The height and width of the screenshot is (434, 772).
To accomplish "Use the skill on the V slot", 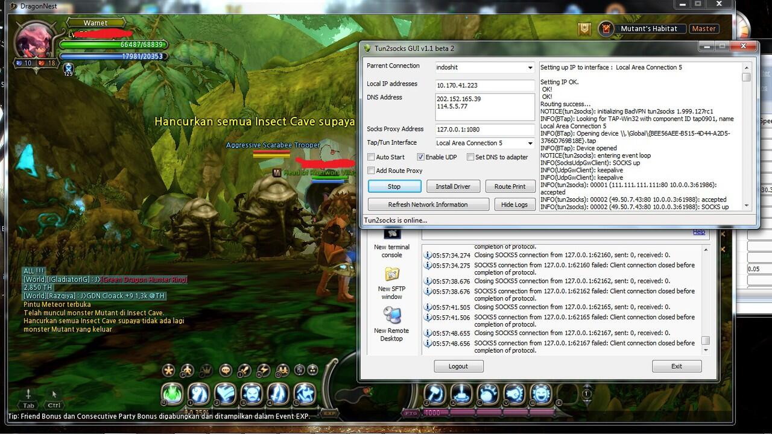I will click(x=514, y=394).
